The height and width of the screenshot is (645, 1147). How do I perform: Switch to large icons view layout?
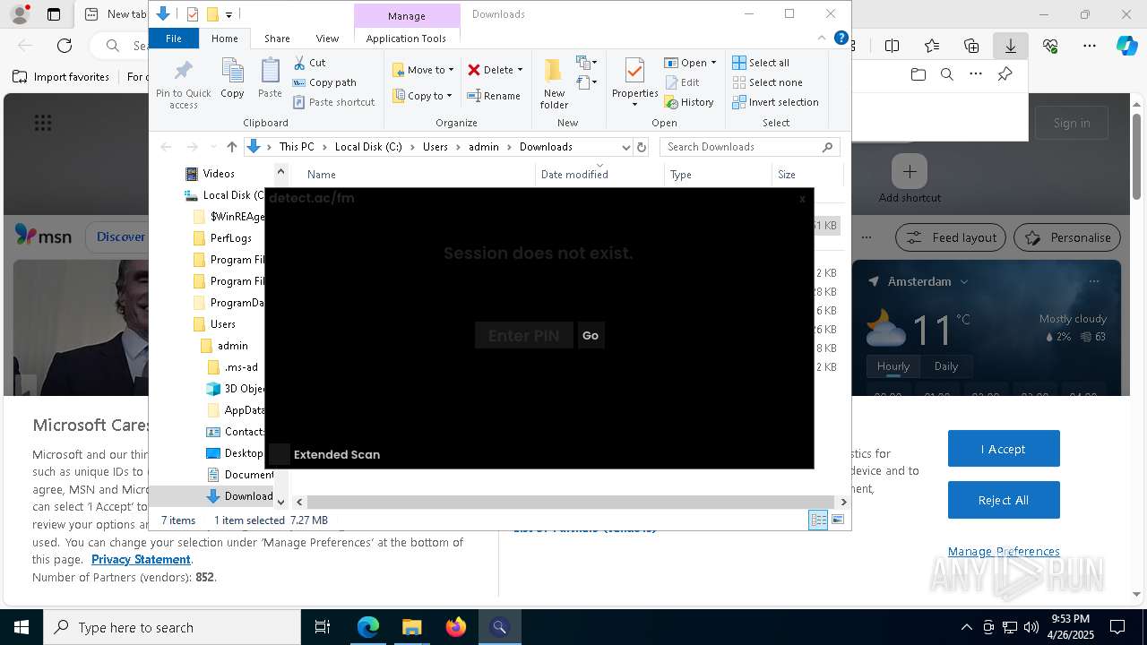[838, 520]
